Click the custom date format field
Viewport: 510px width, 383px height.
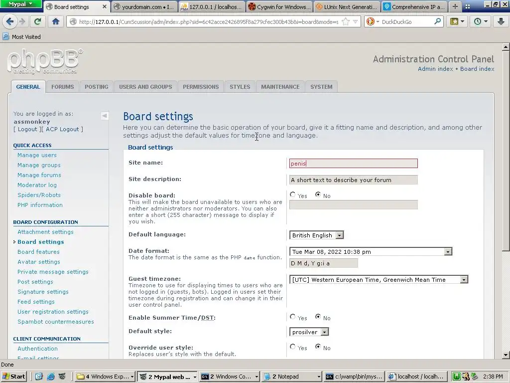coord(323,263)
